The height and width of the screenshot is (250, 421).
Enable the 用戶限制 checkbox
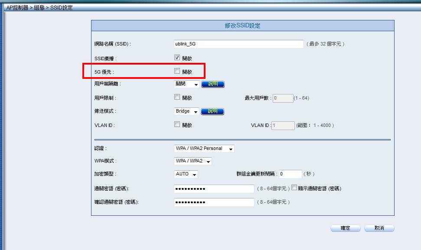pos(177,97)
